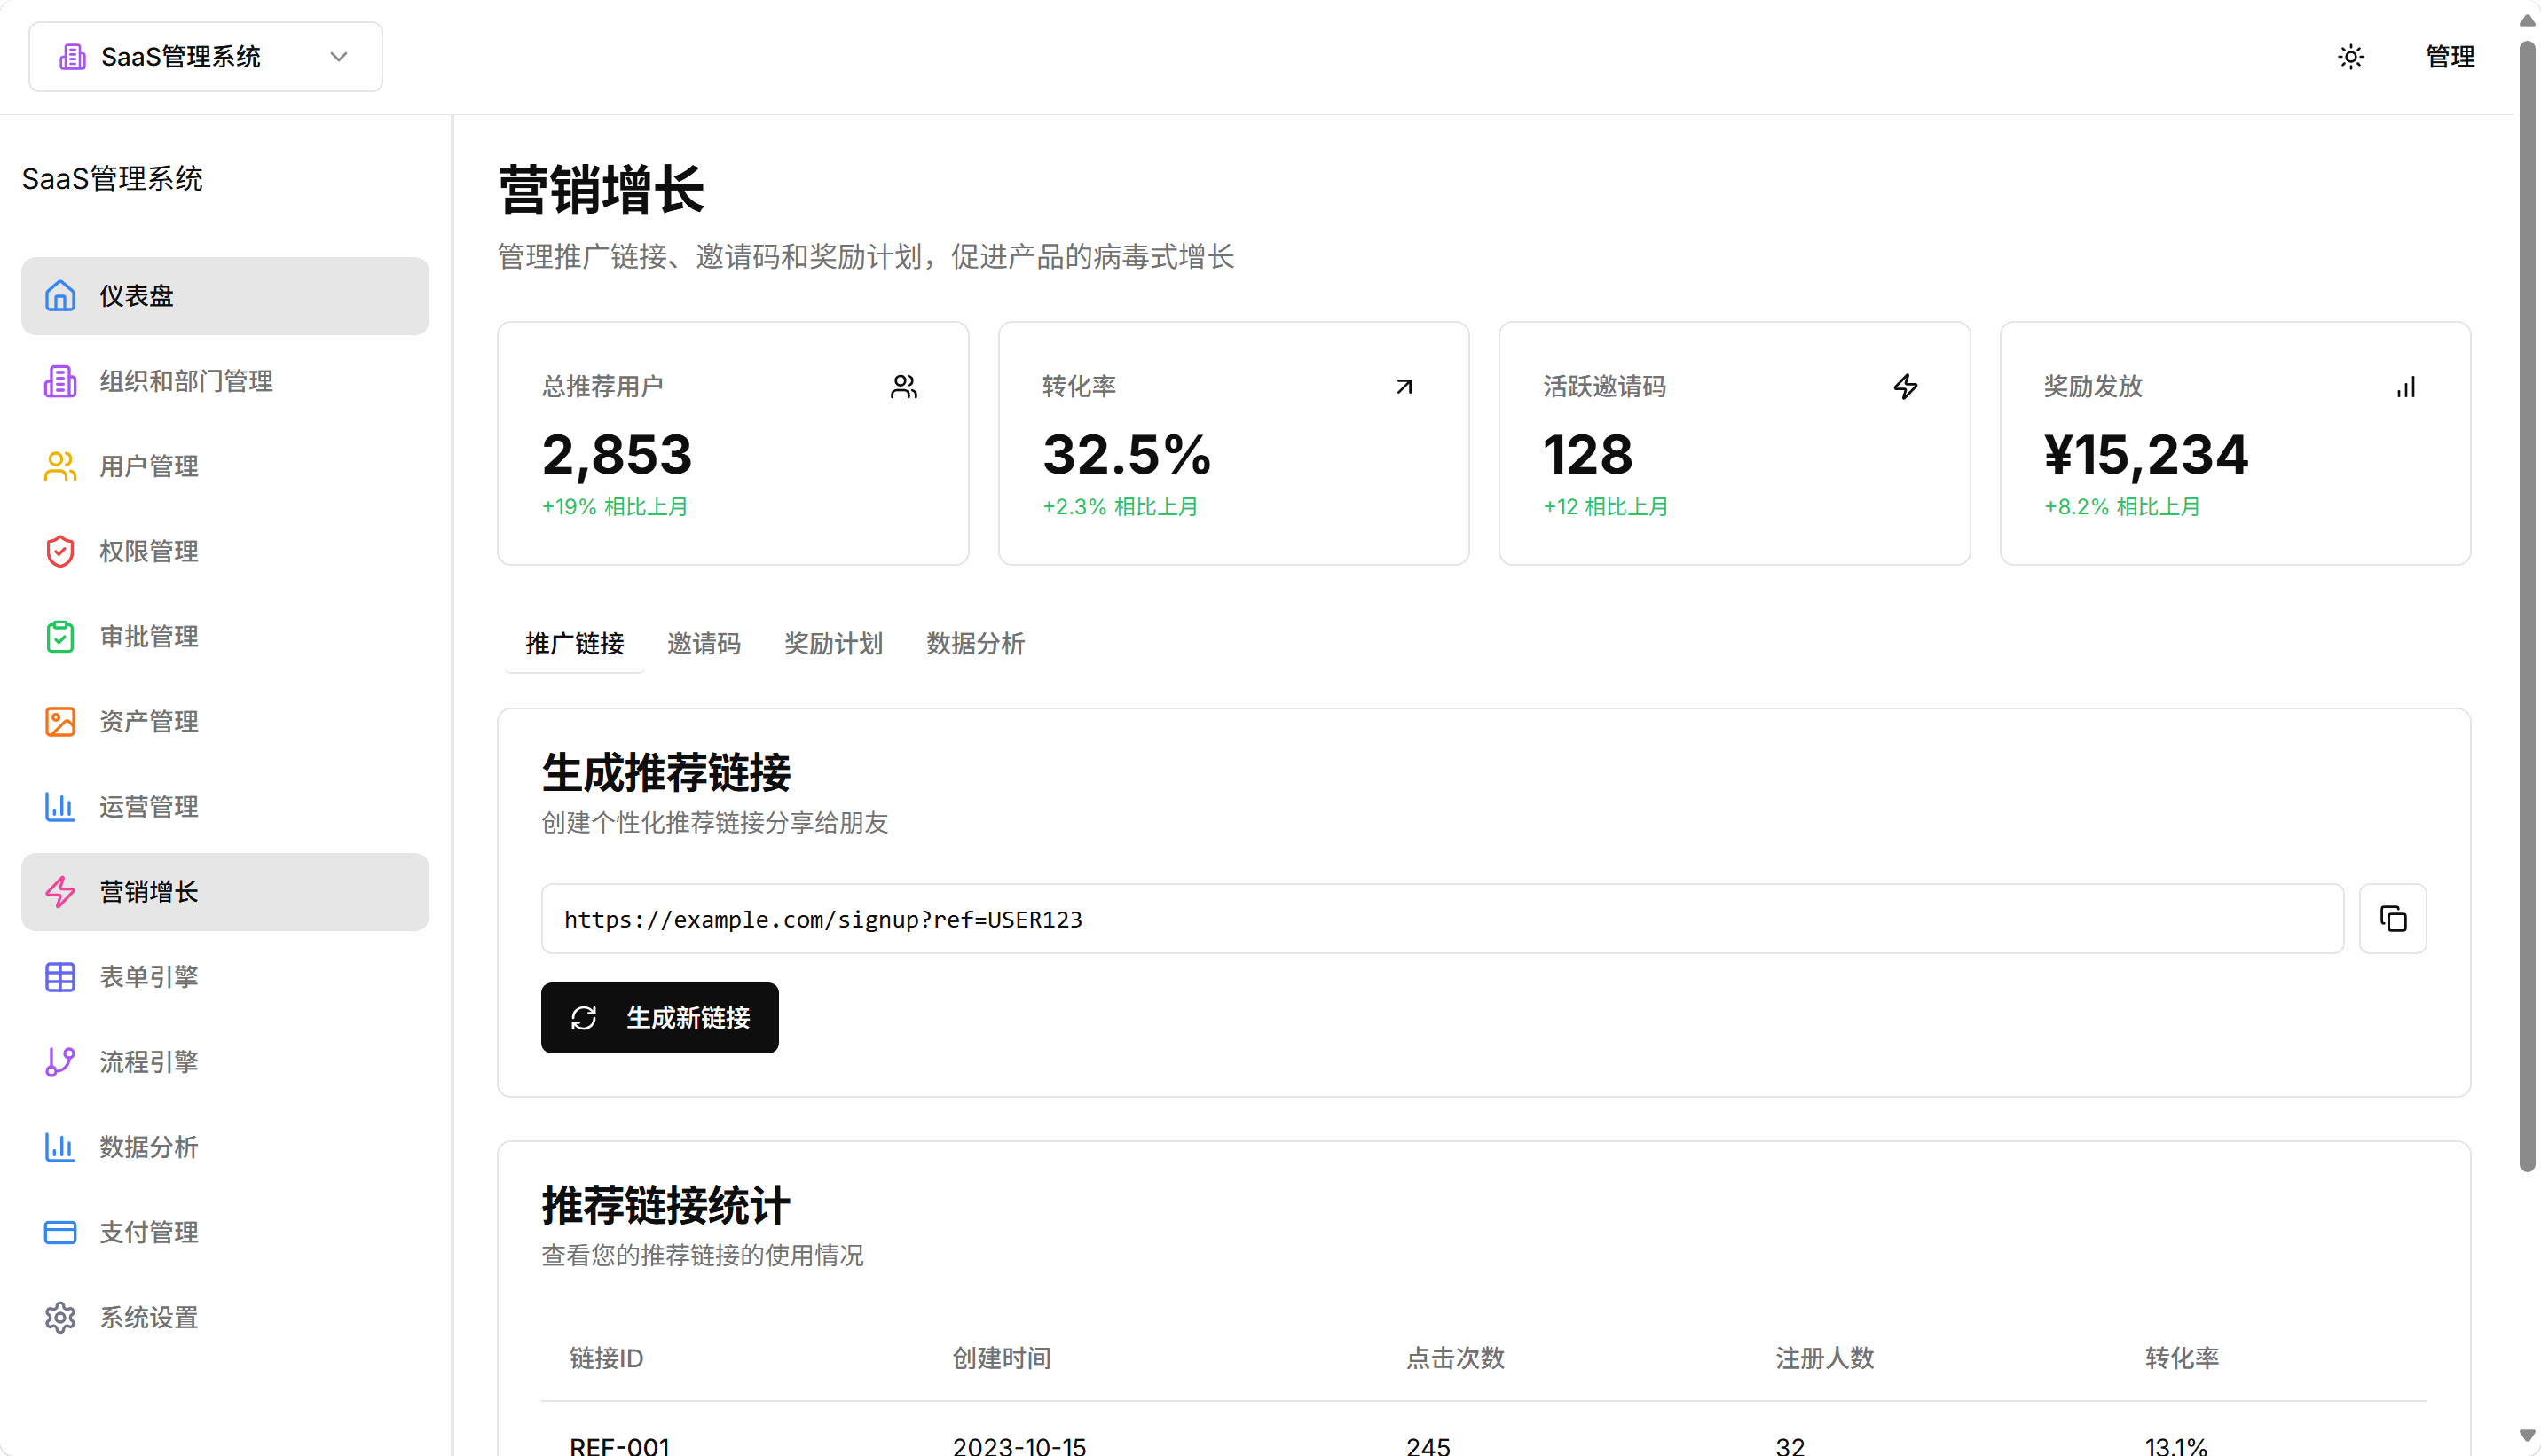This screenshot has width=2541, height=1456.
Task: Click the 链接ID column header
Action: coord(606,1358)
